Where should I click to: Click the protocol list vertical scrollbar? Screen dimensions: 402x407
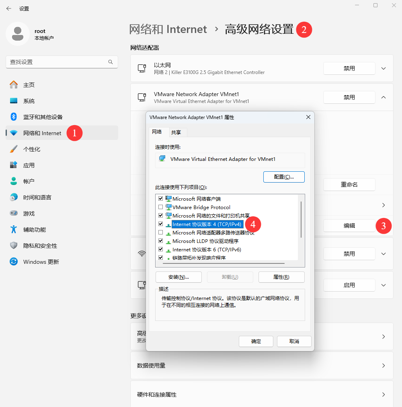coord(301,219)
